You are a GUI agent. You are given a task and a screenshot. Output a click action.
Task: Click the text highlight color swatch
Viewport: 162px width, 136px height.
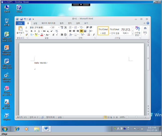pos(36,35)
